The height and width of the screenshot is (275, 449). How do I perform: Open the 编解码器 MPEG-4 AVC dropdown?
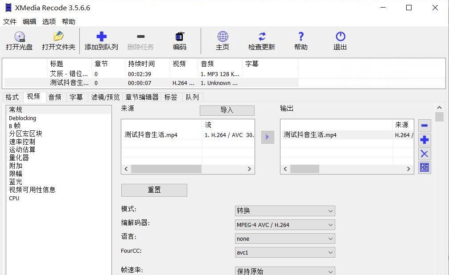point(285,225)
